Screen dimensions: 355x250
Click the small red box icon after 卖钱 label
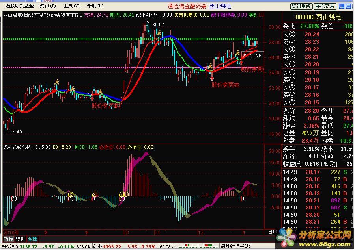point(261,15)
